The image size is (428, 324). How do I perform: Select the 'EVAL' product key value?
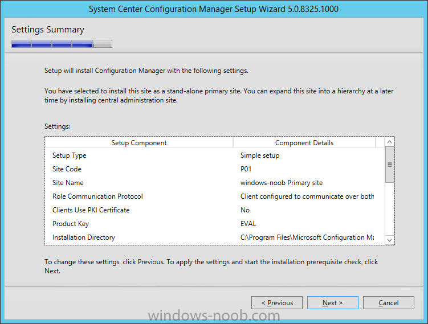[x=248, y=224]
